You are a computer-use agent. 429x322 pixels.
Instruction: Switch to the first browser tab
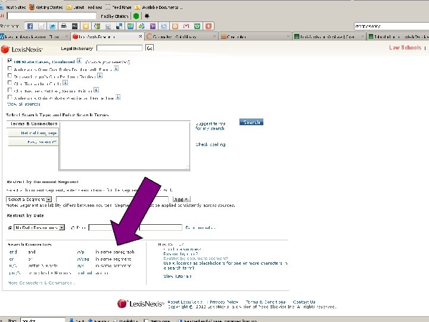tap(34, 36)
